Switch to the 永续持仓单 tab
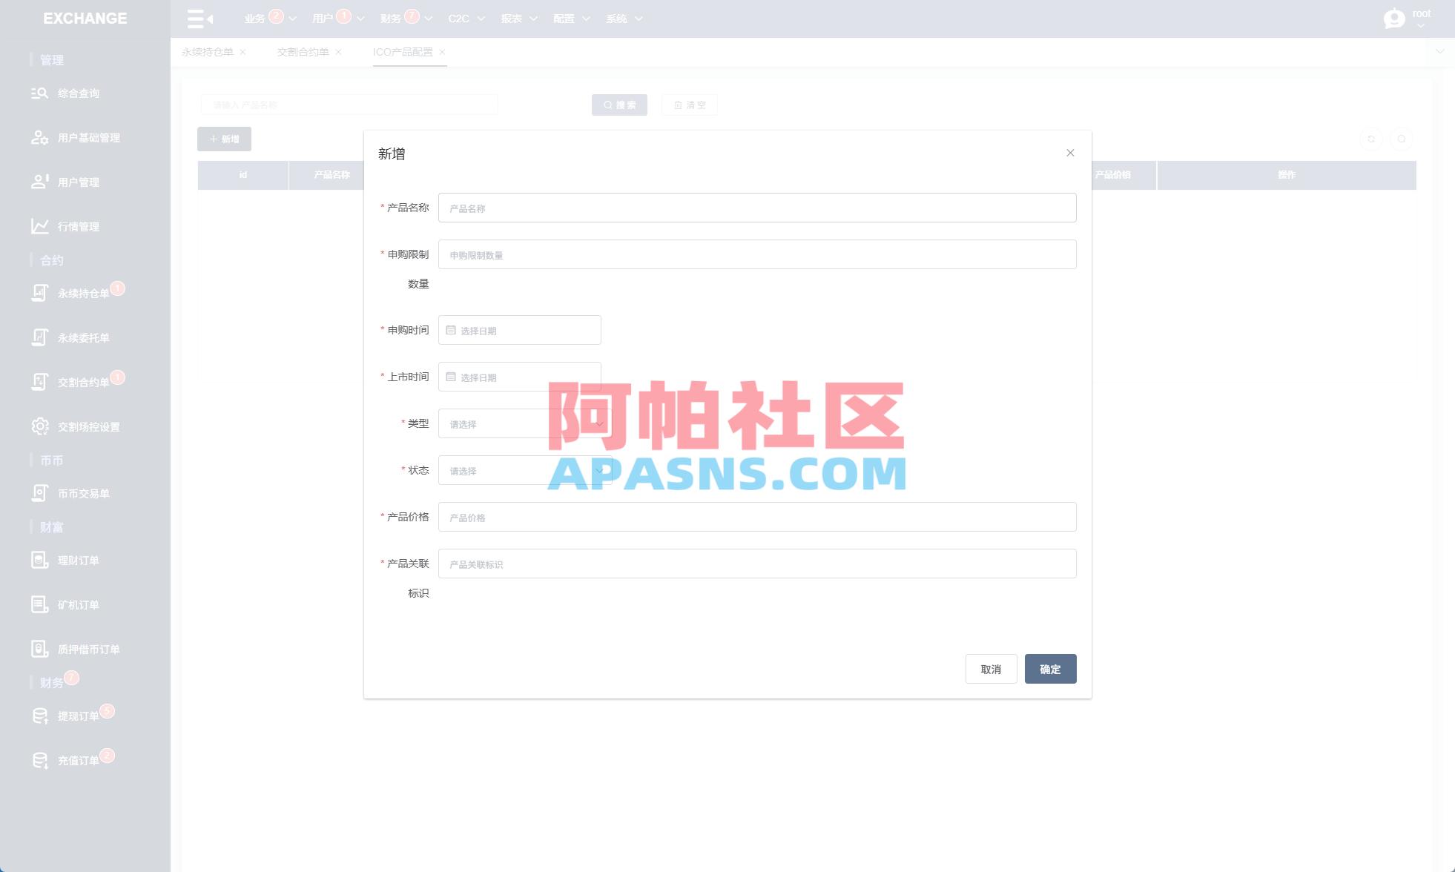Image resolution: width=1455 pixels, height=872 pixels. tap(210, 52)
